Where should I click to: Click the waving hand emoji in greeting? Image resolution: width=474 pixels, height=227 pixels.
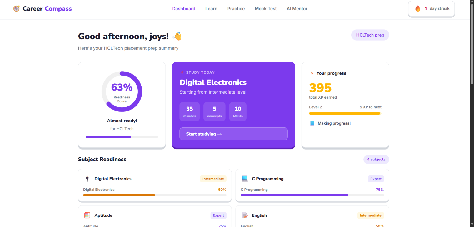point(177,36)
